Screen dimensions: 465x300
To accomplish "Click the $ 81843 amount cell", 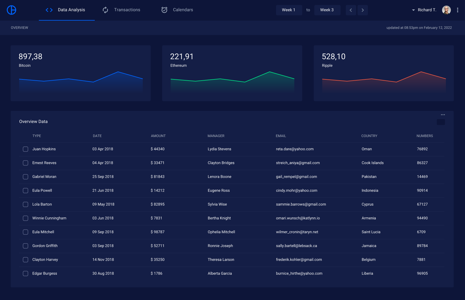I will [x=157, y=177].
